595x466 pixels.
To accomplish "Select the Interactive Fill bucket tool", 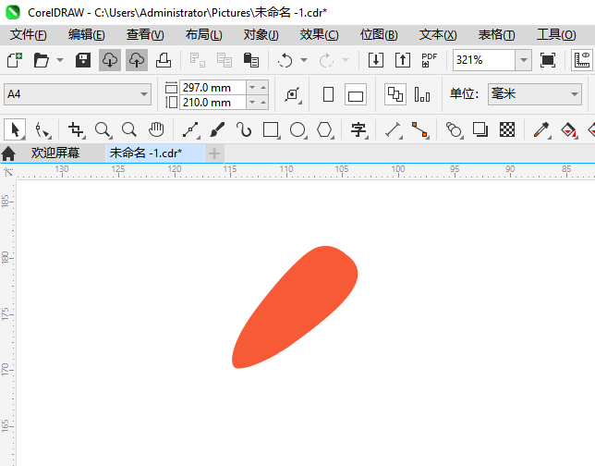I will tap(568, 129).
